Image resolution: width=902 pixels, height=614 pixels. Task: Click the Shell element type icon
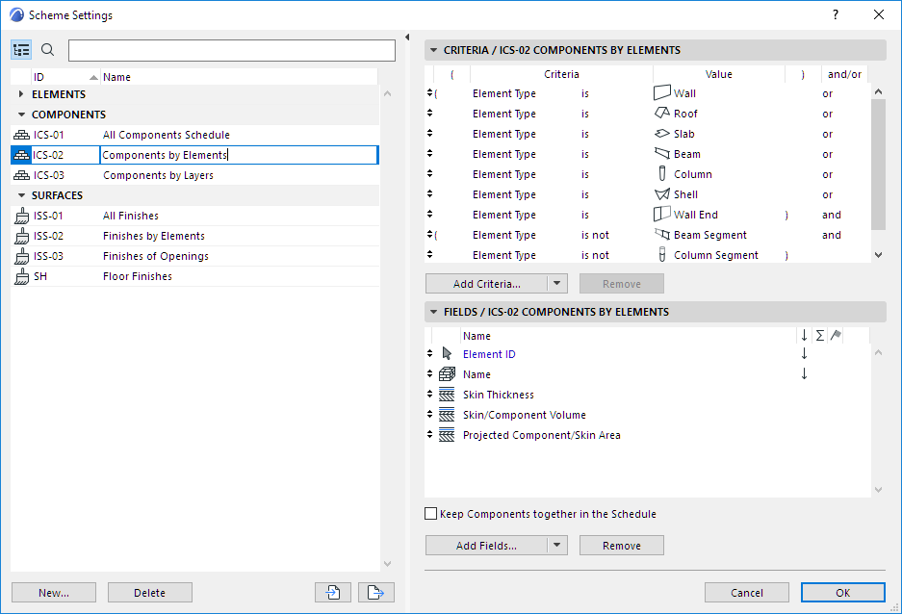(662, 194)
